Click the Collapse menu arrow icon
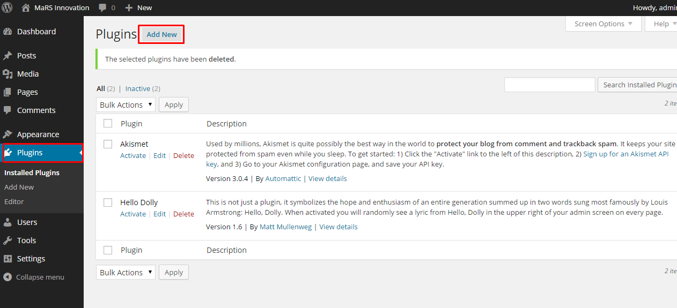The height and width of the screenshot is (308, 677). [8, 277]
